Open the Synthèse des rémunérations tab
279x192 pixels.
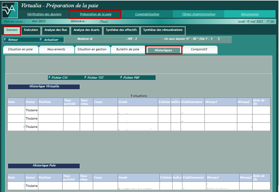(x=163, y=30)
